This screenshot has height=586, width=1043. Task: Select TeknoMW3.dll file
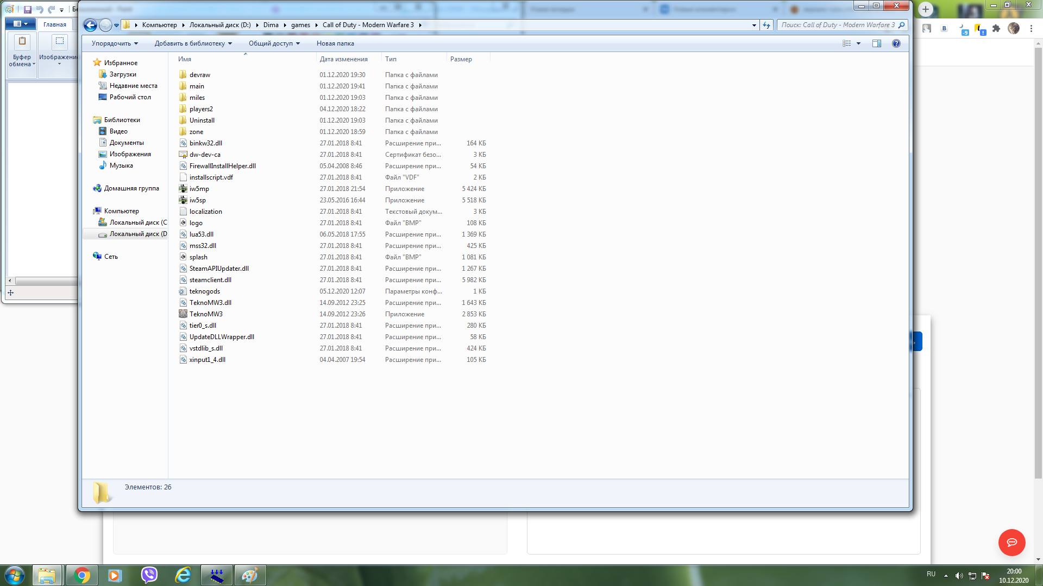(210, 303)
